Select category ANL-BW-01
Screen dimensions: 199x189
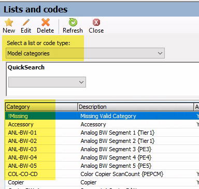coord(22,133)
